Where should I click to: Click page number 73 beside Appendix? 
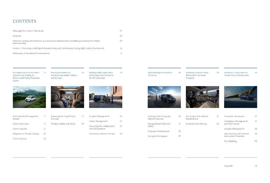(x=256, y=166)
